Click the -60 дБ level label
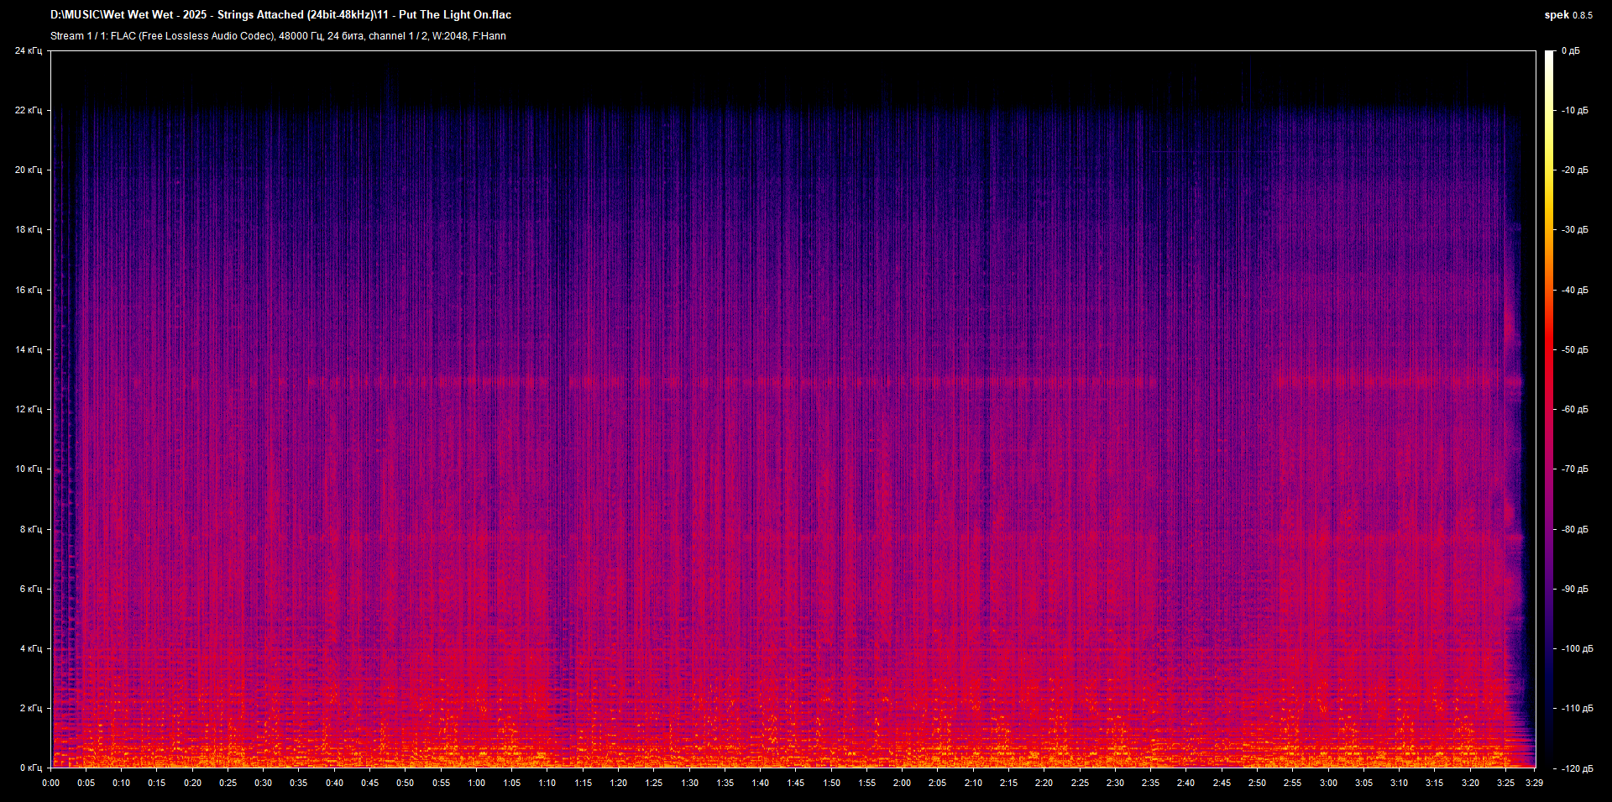Screen dimensions: 1612x802 pos(1574,409)
